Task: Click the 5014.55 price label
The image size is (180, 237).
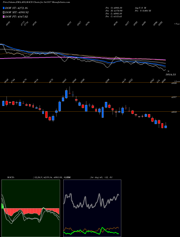Action: point(171,75)
